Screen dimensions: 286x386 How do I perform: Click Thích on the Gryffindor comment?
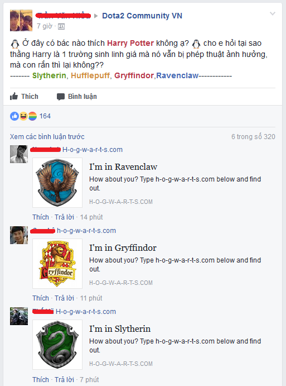click(41, 298)
